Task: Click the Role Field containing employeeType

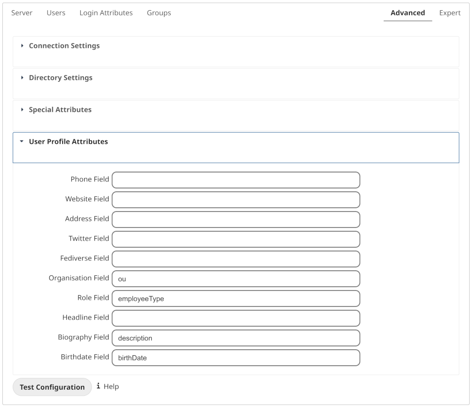Action: pos(236,298)
